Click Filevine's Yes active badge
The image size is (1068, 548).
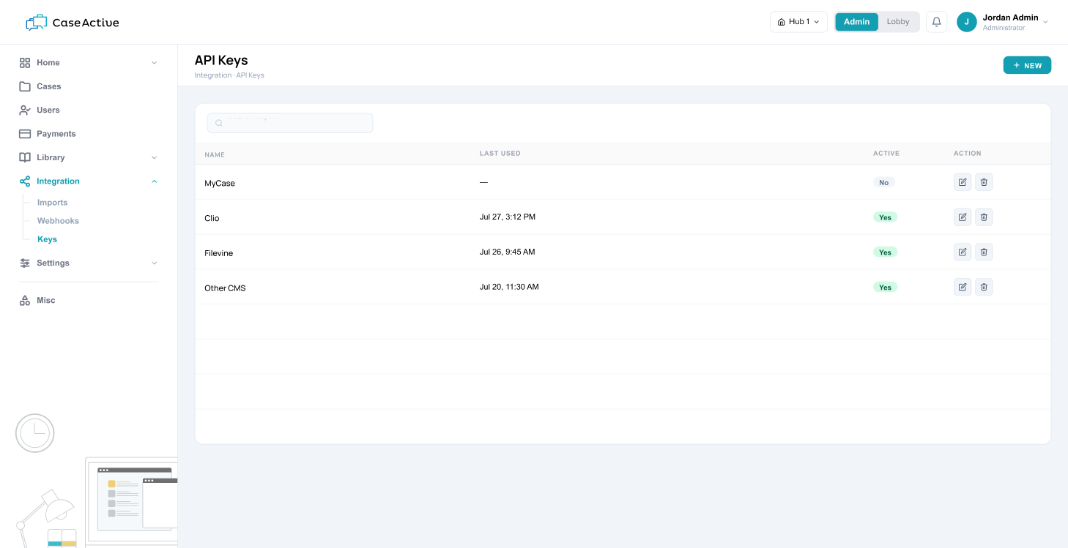885,252
